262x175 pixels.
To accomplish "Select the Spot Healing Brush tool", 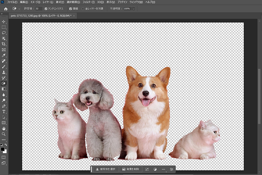I will (x=4, y=61).
